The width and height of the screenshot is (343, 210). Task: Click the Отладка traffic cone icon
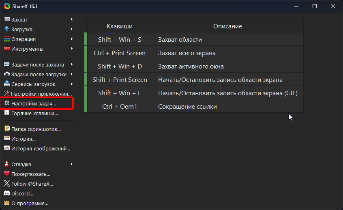[x=7, y=164]
